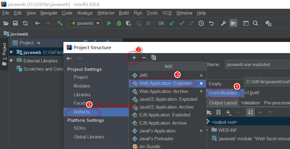Select Web Application: Exploded in Add menu

click(x=168, y=84)
